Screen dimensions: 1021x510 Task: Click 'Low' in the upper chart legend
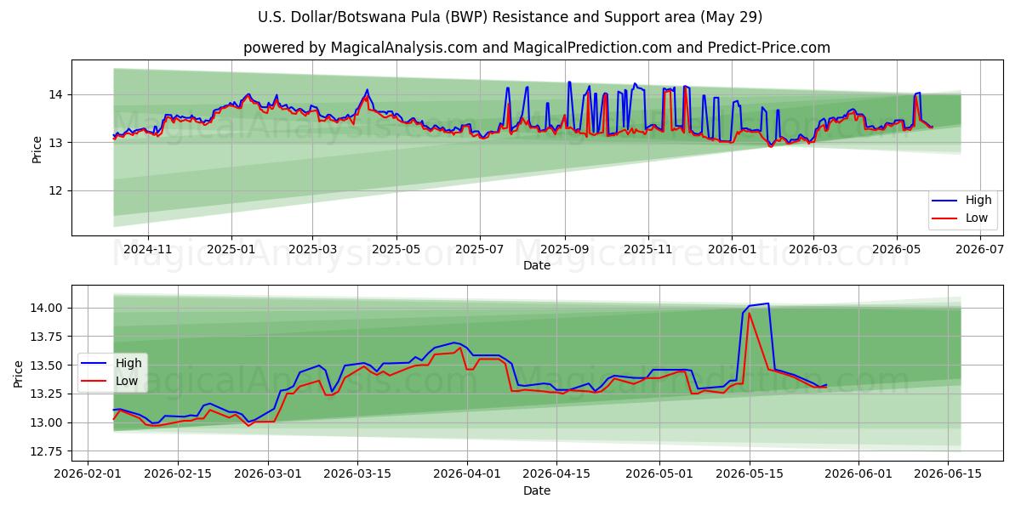click(977, 218)
